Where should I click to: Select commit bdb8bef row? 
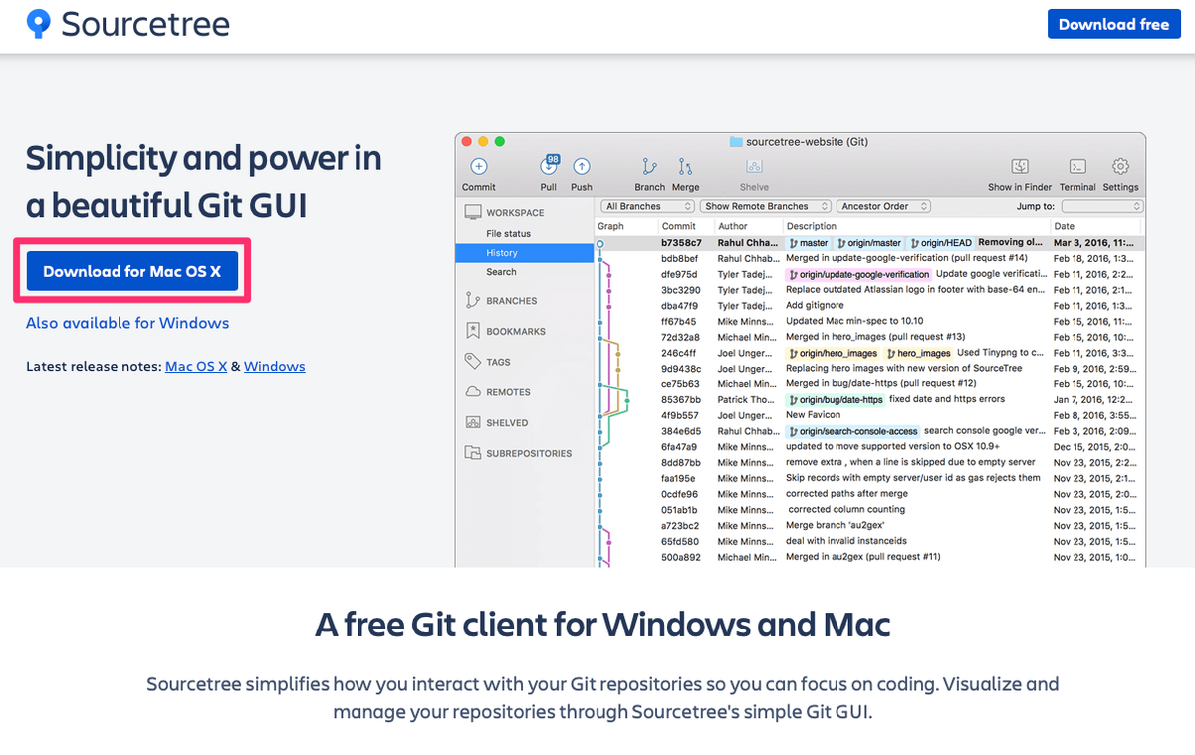[x=869, y=258]
